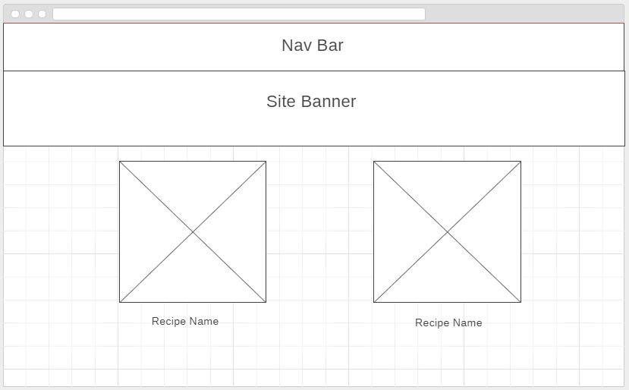The height and width of the screenshot is (390, 629).
Task: Click the Site Banner text label
Action: tap(310, 102)
